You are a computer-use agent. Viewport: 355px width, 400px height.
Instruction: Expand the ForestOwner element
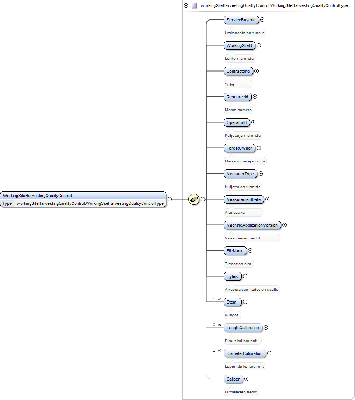[x=259, y=148]
